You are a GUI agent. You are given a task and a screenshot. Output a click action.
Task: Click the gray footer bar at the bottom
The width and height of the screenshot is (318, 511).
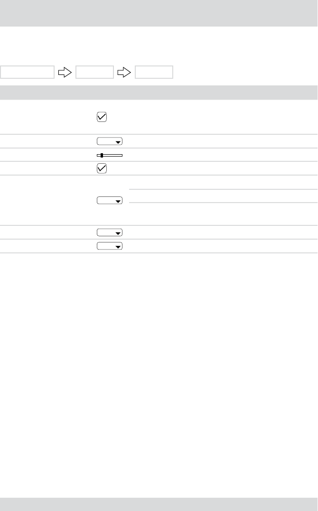(x=159, y=504)
